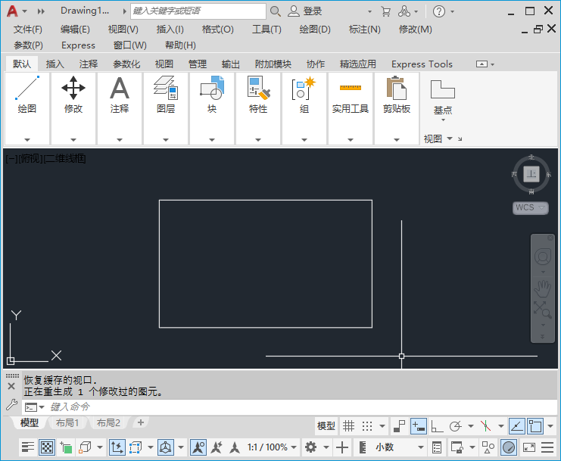561x461 pixels.
Task: Open the 文件(F) menu
Action: (x=27, y=30)
